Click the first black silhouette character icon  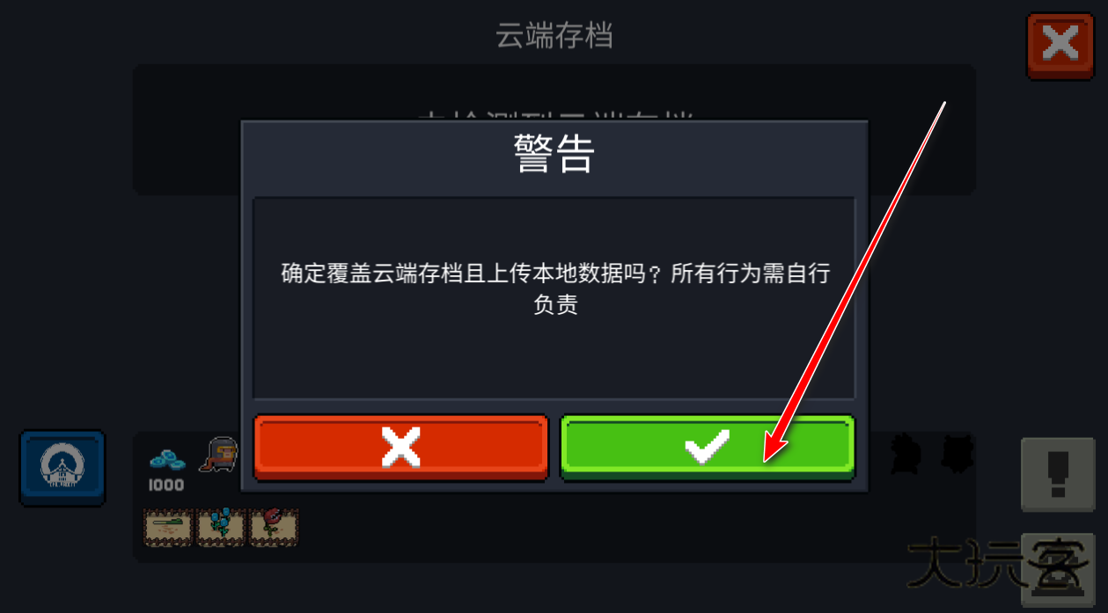coord(904,453)
